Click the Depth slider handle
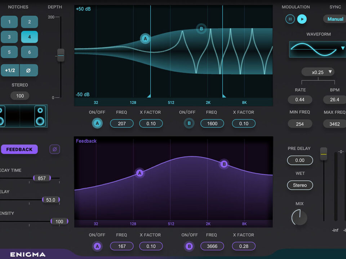This screenshot has height=259, width=346. [x=61, y=55]
